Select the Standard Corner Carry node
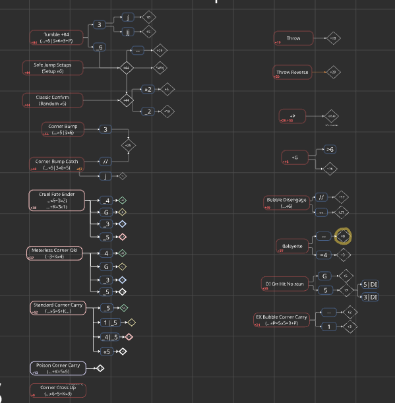 (58, 308)
